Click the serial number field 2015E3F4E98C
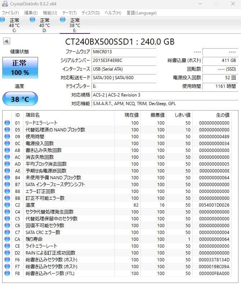This screenshot has width=241, height=284. 124,60
